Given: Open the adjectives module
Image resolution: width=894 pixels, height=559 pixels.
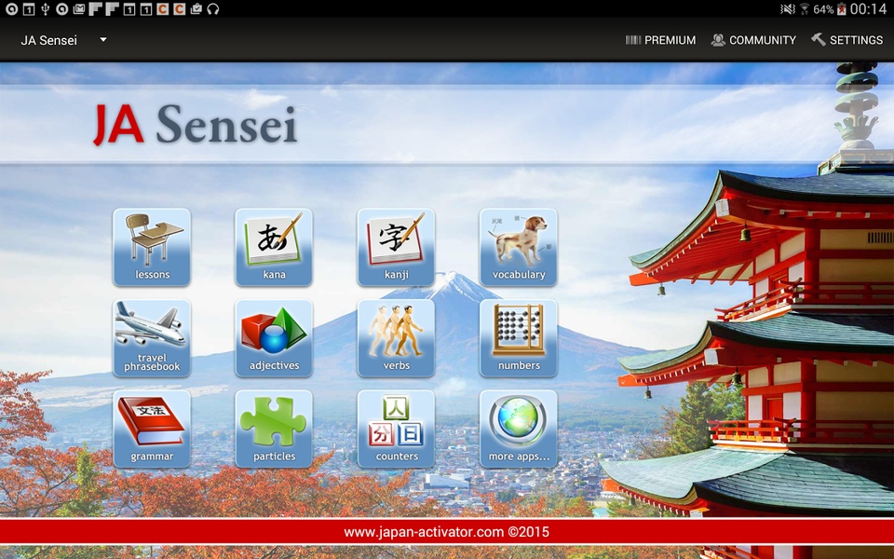Looking at the screenshot, I should pos(274,338).
